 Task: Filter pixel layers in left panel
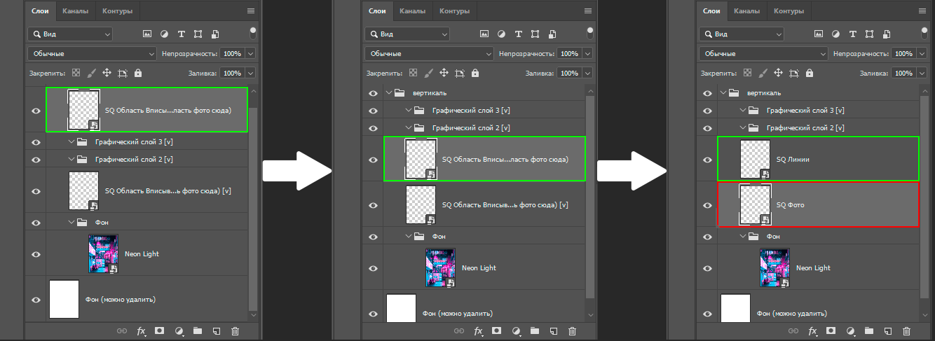click(147, 34)
